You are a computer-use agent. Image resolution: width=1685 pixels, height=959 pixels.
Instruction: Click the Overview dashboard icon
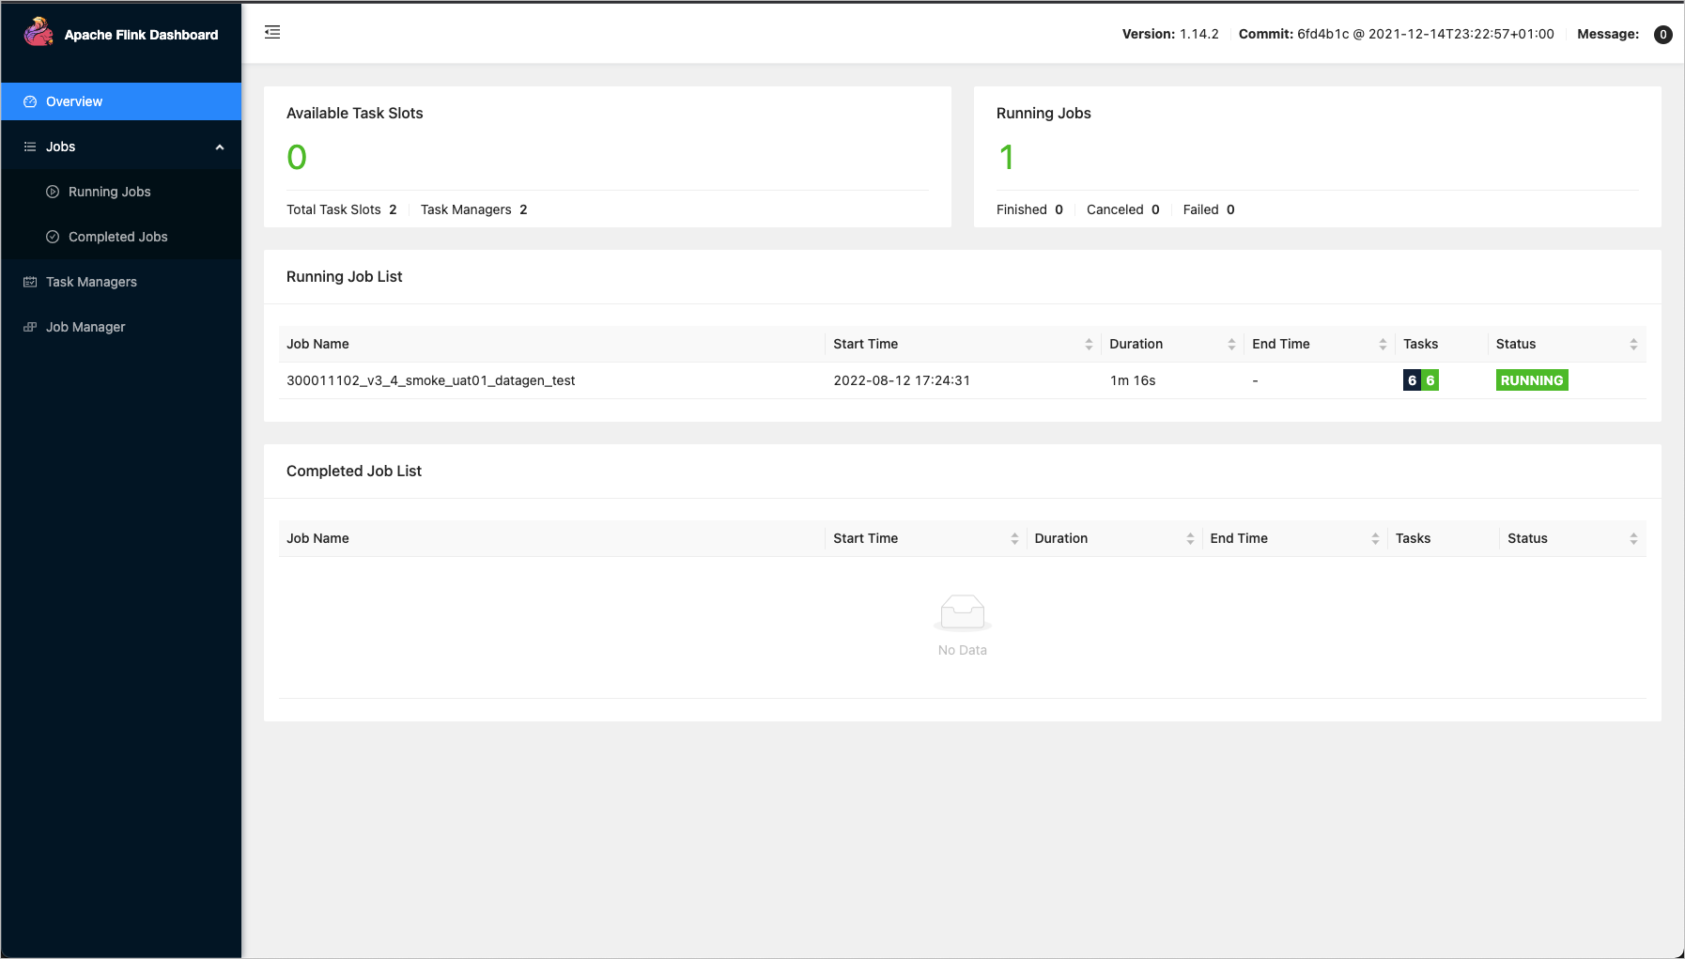pos(30,101)
